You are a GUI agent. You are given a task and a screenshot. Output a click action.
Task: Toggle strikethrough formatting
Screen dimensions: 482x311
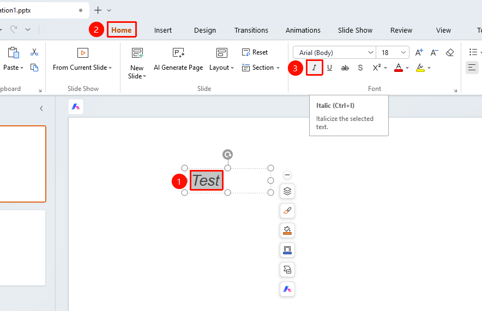coord(345,68)
